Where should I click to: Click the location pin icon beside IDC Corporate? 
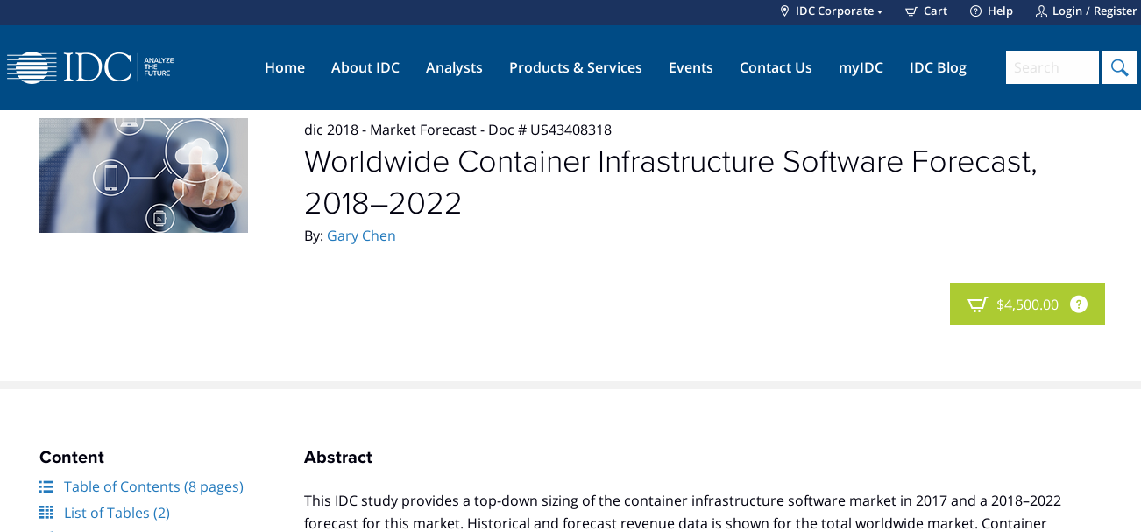pos(784,11)
